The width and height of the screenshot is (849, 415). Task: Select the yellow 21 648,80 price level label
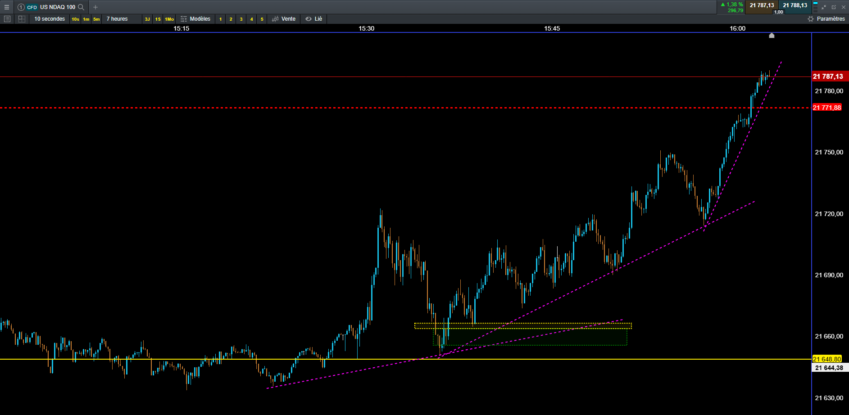coord(827,359)
